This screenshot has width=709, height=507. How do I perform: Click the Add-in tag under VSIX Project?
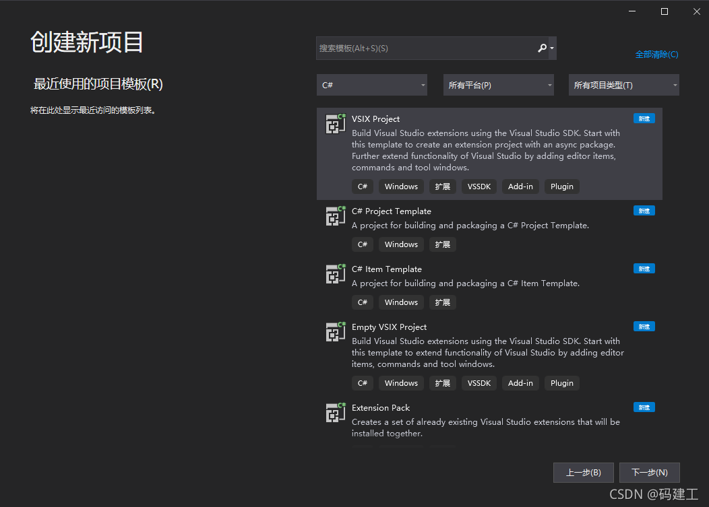[520, 187]
